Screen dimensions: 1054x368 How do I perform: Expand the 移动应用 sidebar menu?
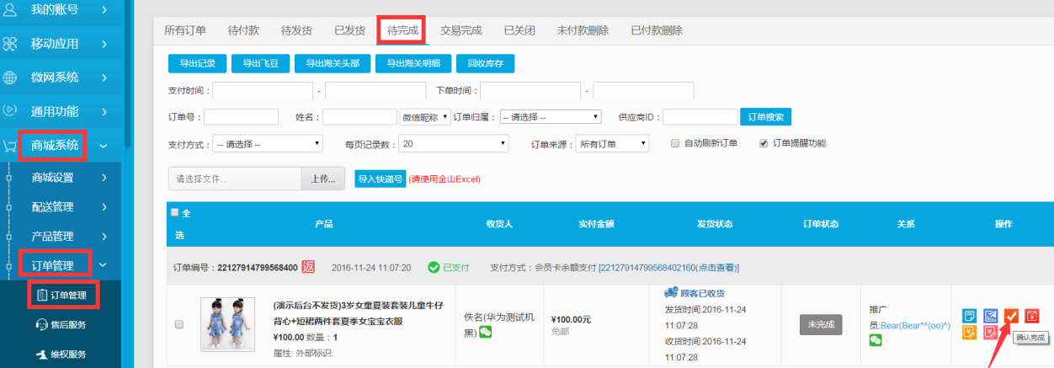point(62,43)
